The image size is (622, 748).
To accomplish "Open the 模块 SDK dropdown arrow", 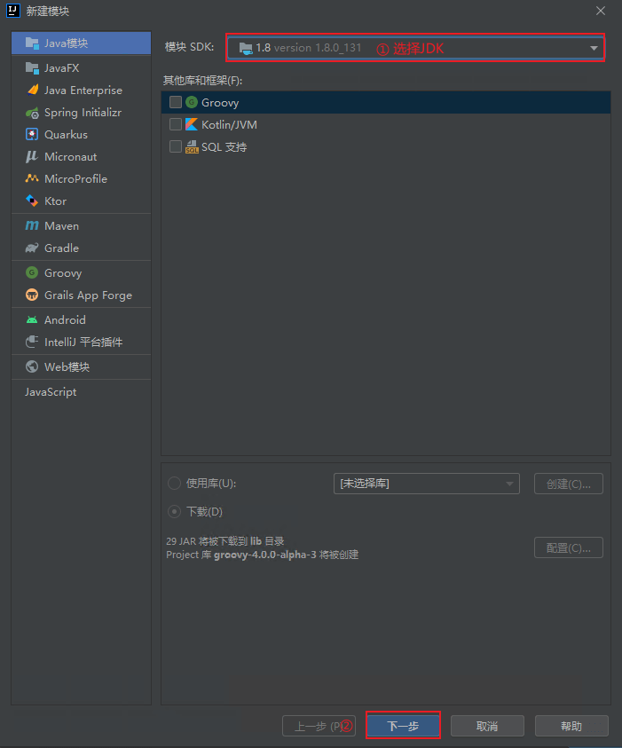I will [x=594, y=48].
